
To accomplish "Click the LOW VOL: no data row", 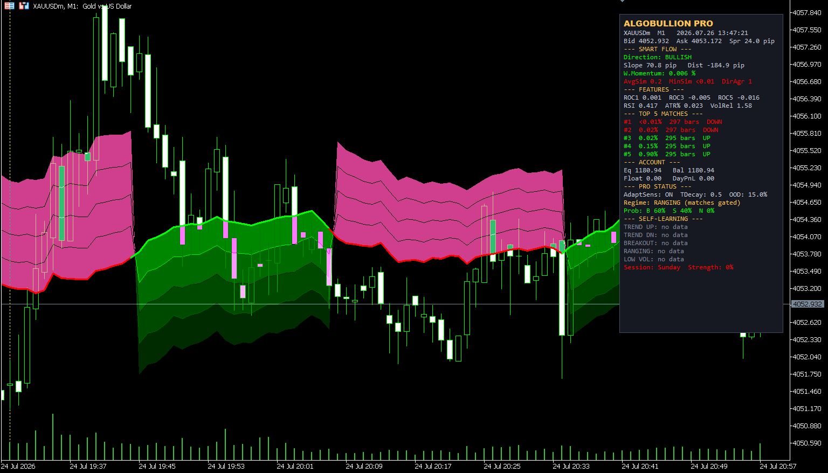I will (x=653, y=259).
